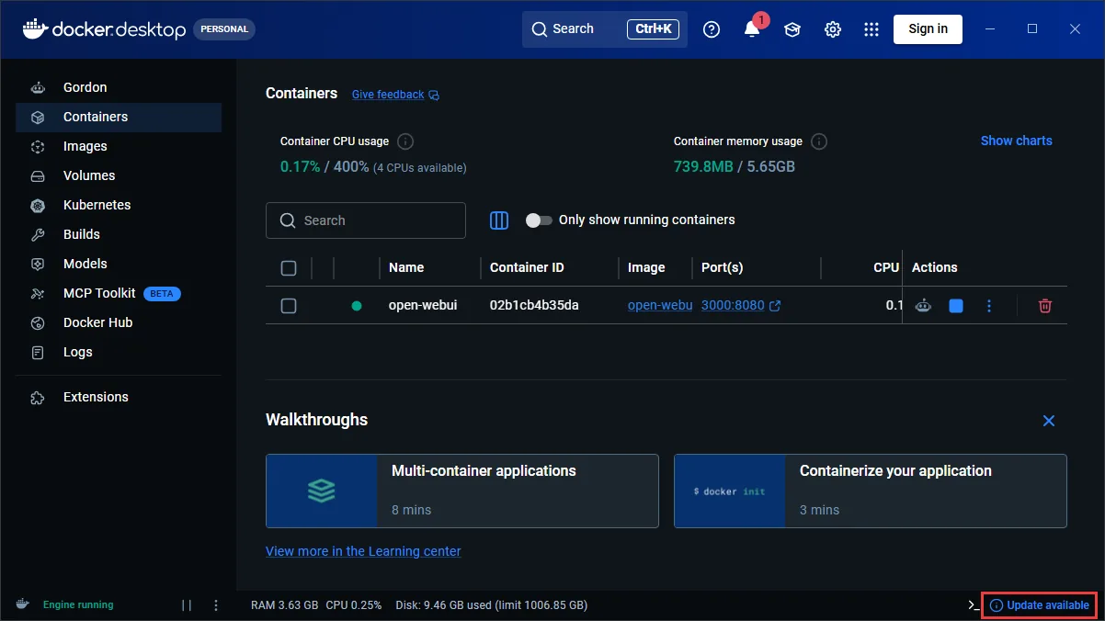Click the open-webui running status dot

point(357,306)
